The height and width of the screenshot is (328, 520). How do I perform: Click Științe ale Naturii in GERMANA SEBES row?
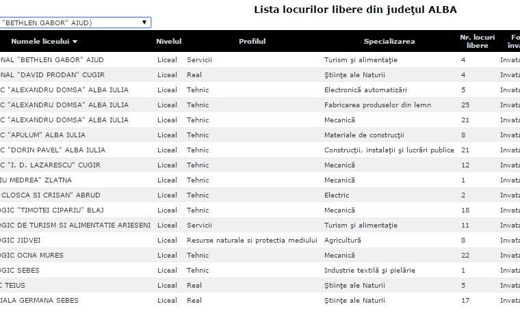tap(354, 301)
